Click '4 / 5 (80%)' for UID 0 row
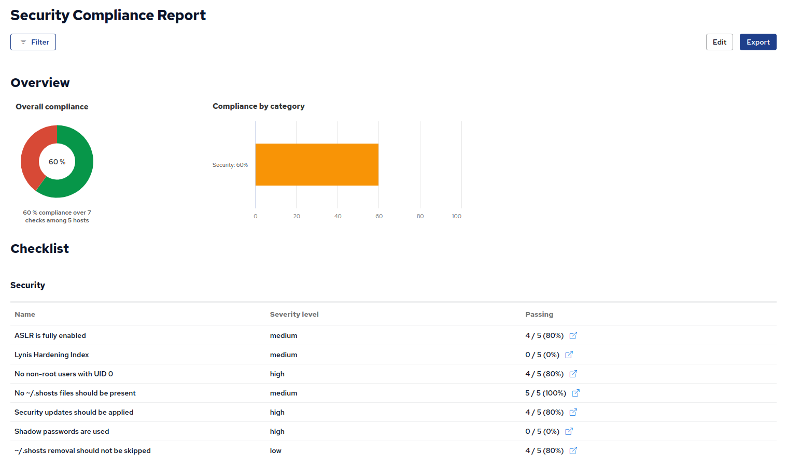This screenshot has height=466, width=787. click(544, 374)
